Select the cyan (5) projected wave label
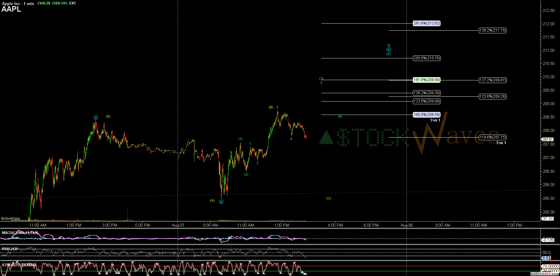Image resolution: width=560 pixels, height=276 pixels. click(388, 54)
